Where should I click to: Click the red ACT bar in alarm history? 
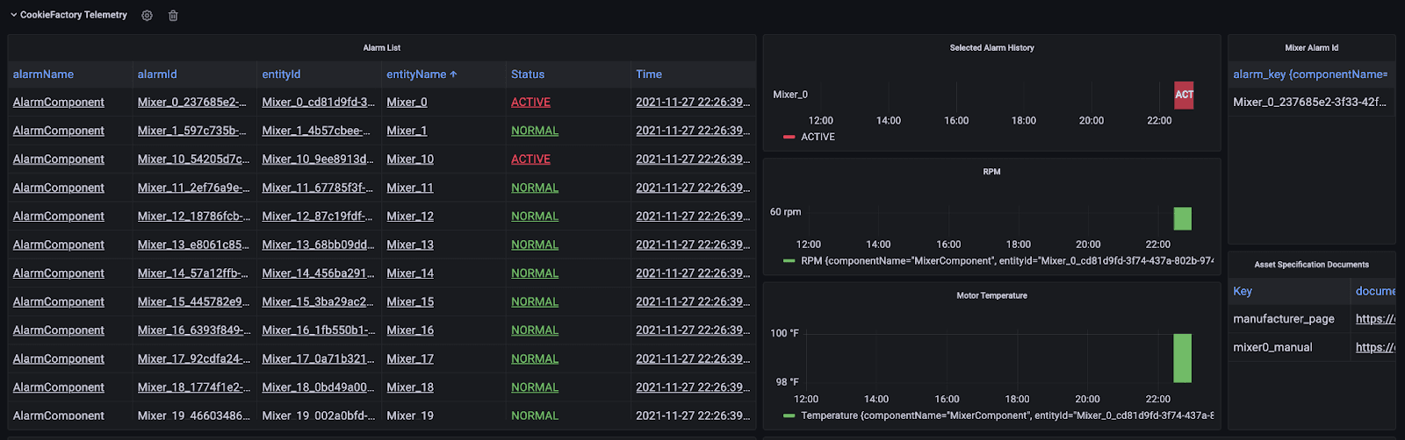click(x=1184, y=95)
